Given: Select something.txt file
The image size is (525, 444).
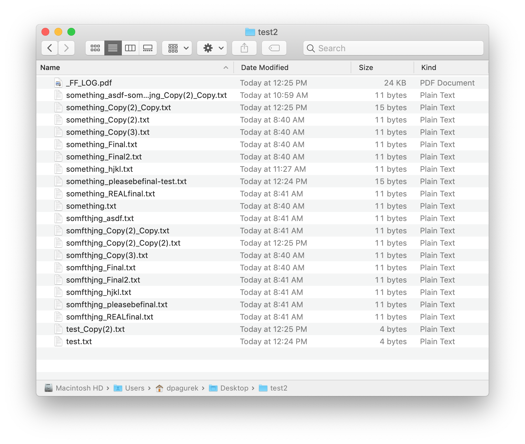Looking at the screenshot, I should 91,206.
